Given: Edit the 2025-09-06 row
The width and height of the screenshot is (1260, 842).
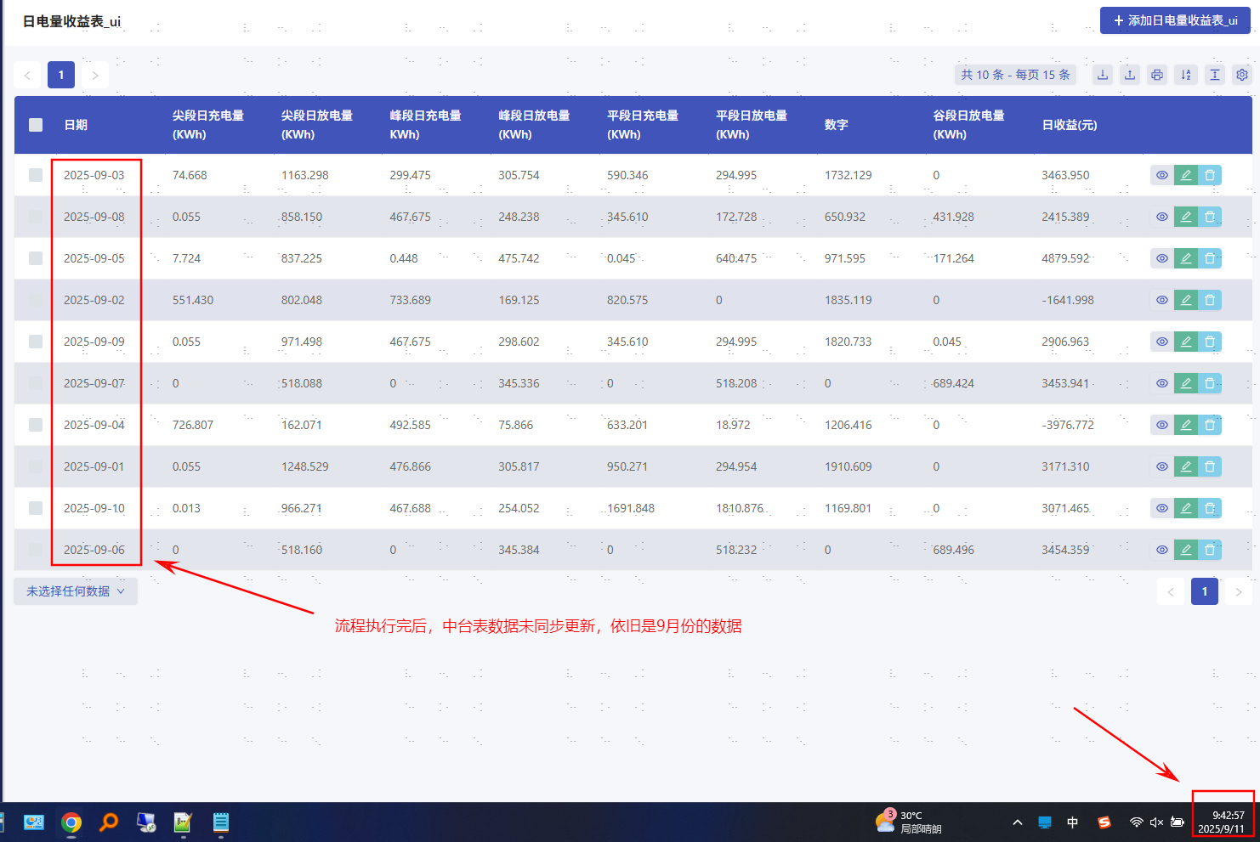Looking at the screenshot, I should [1186, 550].
